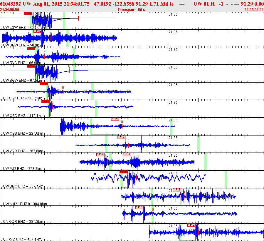Click the P 1 pick flag on GDR trace
Screen dimensions: 264x241
tap(140, 207)
